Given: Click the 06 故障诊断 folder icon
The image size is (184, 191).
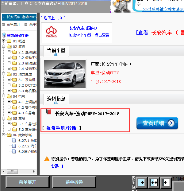Looking at the screenshot, I should point(9,135).
